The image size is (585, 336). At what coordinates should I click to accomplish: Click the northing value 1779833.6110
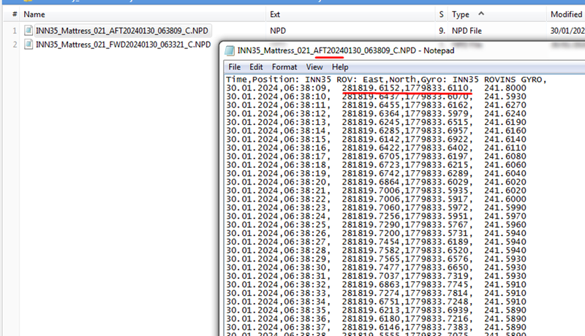[437, 88]
